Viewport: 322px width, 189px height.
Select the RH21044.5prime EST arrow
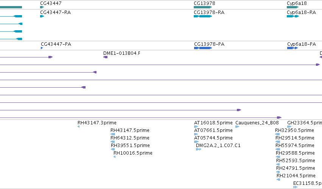coord(278,180)
